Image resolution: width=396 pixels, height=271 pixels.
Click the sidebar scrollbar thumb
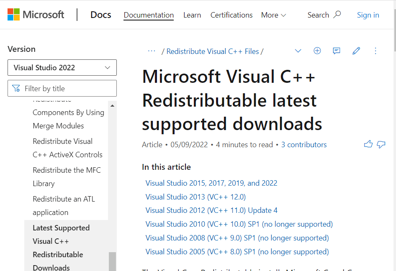(x=112, y=261)
